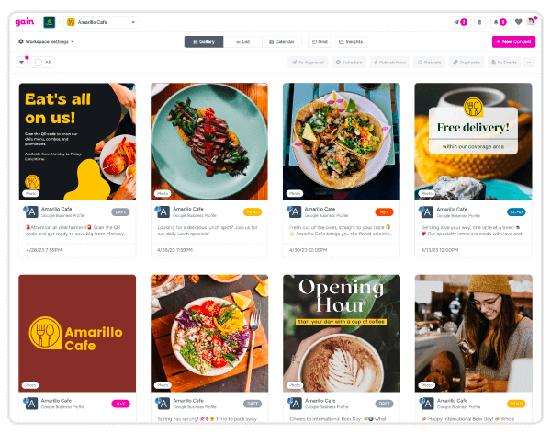Image resolution: width=551 pixels, height=434 pixels.
Task: Open the paper-plane approvals icon
Action: click(460, 22)
